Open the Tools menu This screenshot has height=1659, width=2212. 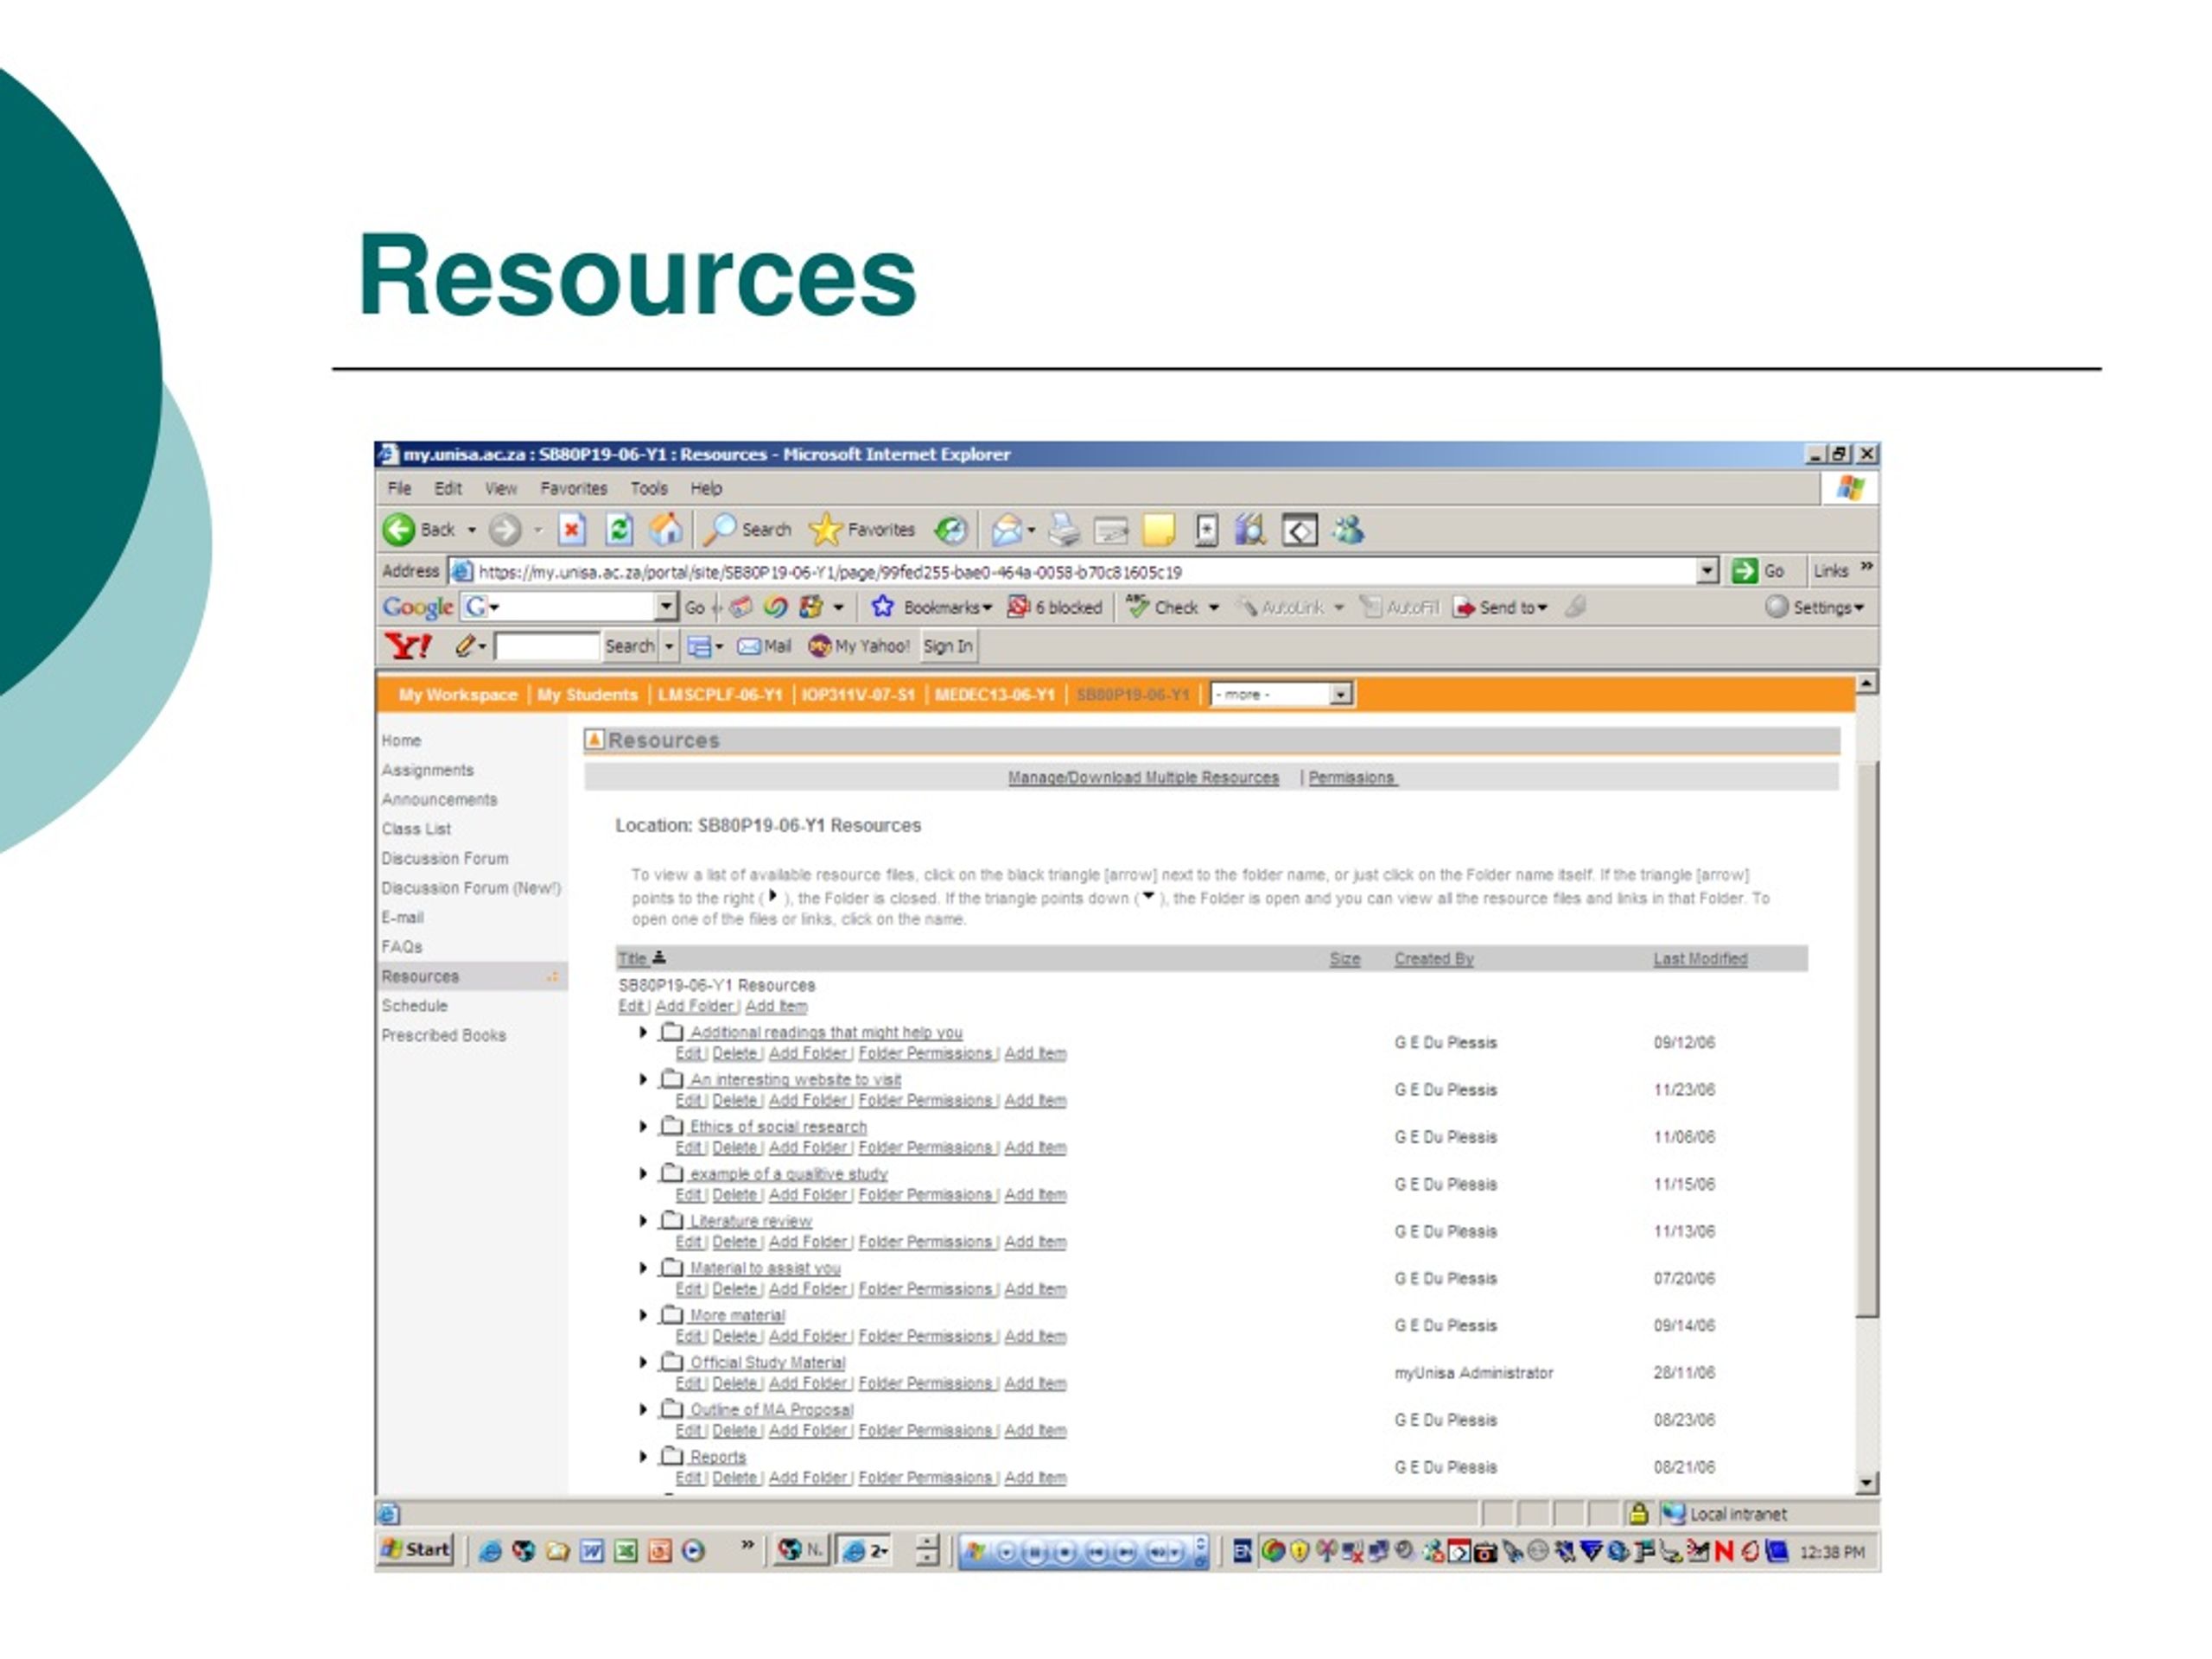[x=648, y=488]
